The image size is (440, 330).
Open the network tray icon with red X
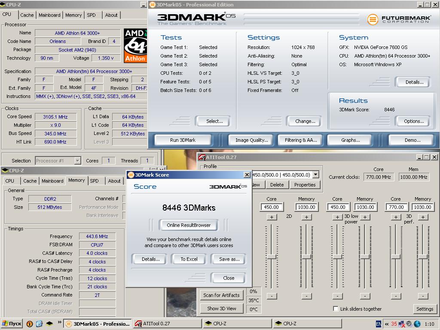[x=402, y=324]
